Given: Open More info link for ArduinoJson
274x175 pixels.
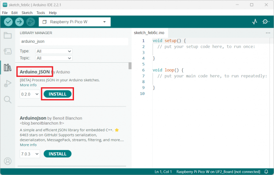Looking at the screenshot, I should click(28, 145).
